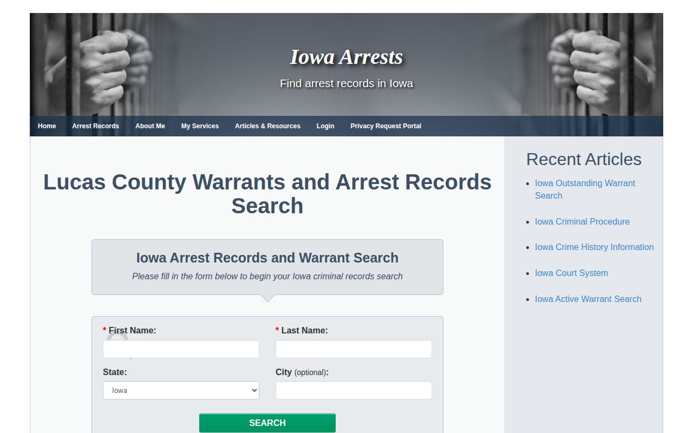The height and width of the screenshot is (433, 693).
Task: Click Iowa Arrest Records and Warrant Search heading
Action: [x=267, y=258]
